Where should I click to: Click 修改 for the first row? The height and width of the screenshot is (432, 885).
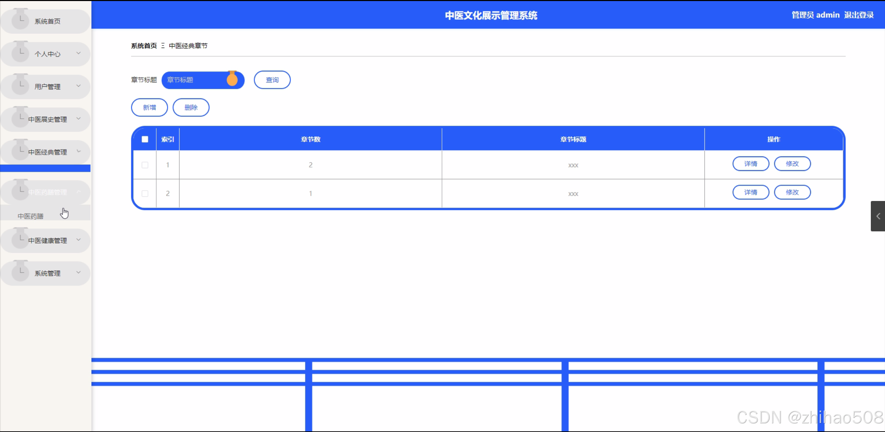792,164
